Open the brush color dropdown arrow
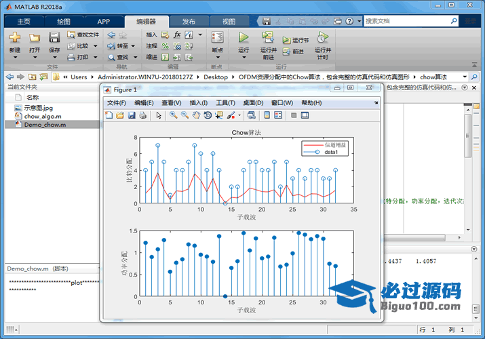485x339 pixels. tap(239, 115)
